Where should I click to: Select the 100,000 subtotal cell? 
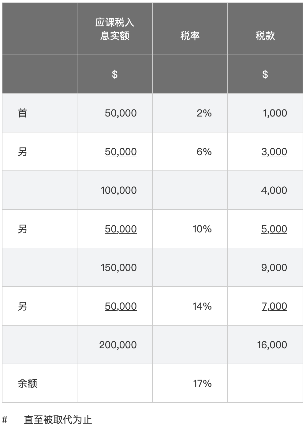tap(115, 190)
